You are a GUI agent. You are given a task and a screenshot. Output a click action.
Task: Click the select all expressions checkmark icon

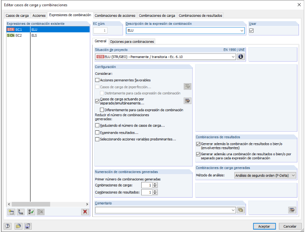click(x=31, y=212)
